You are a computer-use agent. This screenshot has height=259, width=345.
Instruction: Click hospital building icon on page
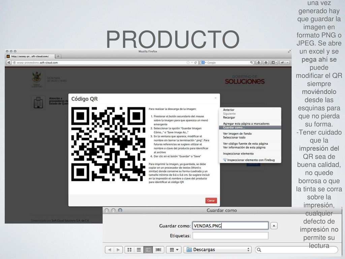point(38,103)
